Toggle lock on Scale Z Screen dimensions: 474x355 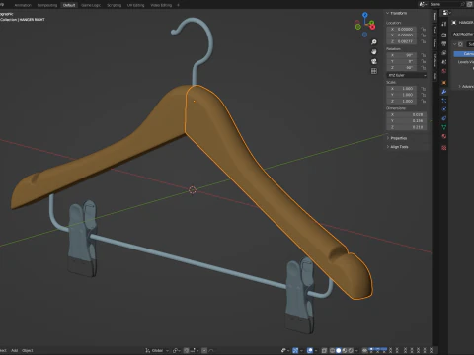point(424,101)
